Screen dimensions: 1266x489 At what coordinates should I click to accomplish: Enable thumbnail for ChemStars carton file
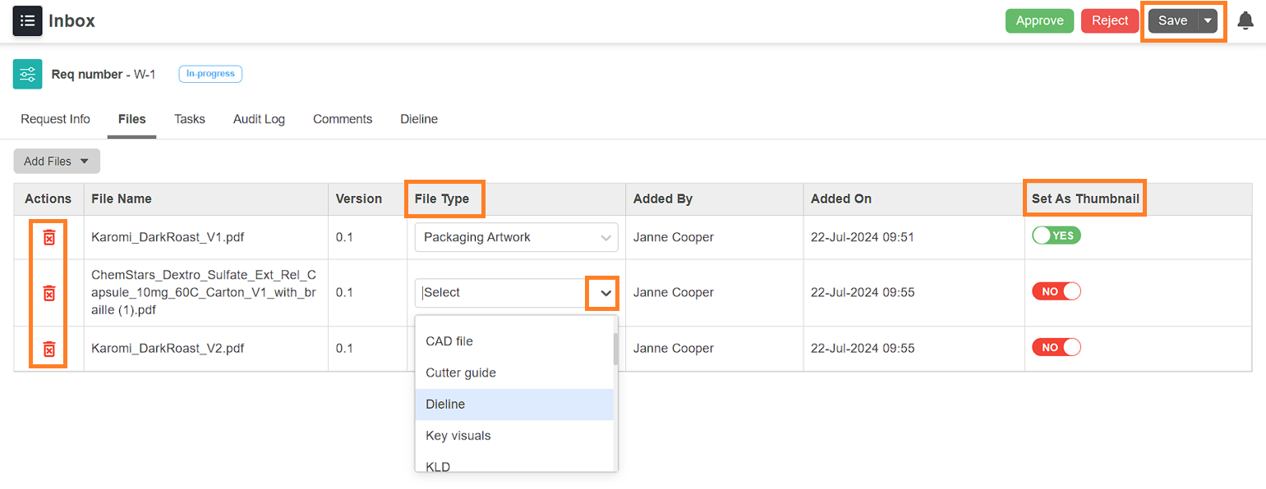click(1057, 291)
